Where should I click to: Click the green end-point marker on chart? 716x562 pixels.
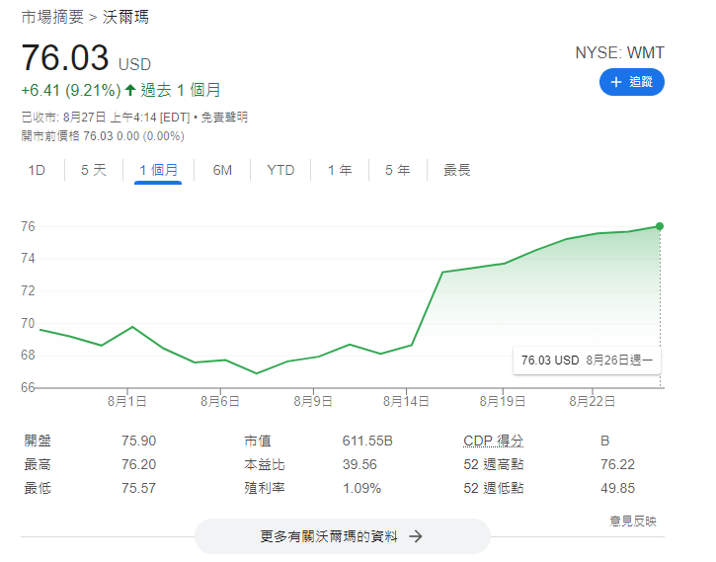[660, 226]
